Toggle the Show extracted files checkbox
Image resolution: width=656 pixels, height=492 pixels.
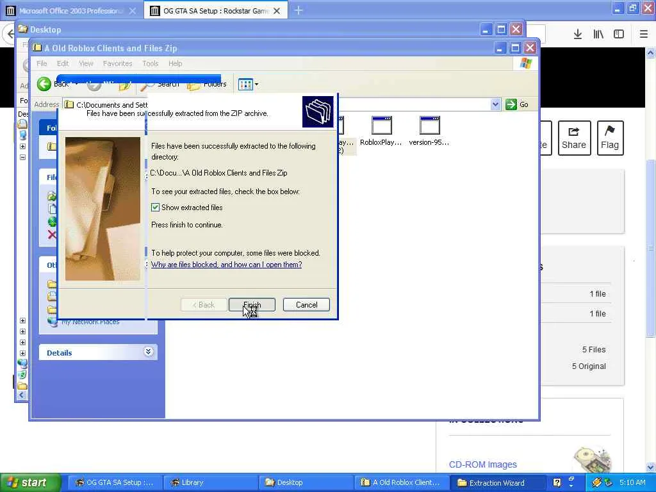click(155, 207)
